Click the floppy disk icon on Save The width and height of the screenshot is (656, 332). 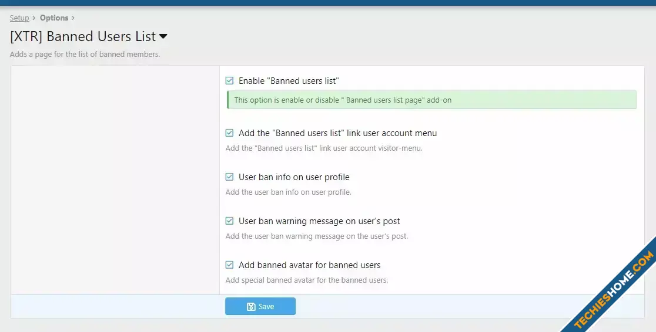pos(251,307)
